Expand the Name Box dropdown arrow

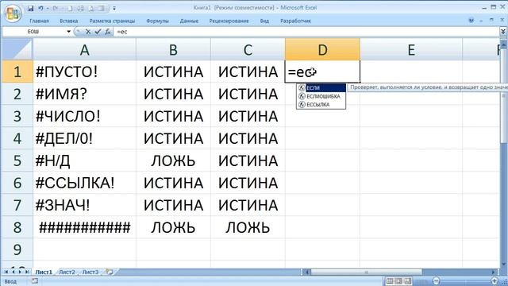[x=69, y=32]
